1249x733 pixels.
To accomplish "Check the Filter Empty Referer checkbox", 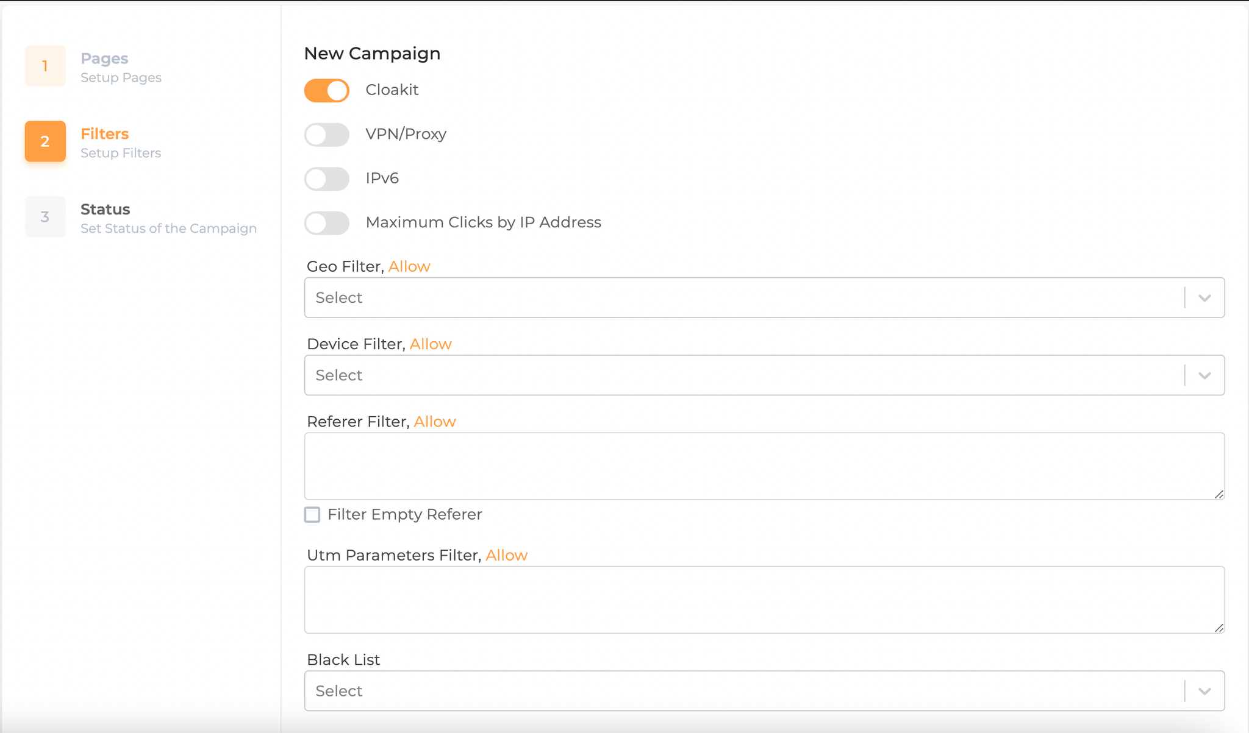I will point(312,515).
